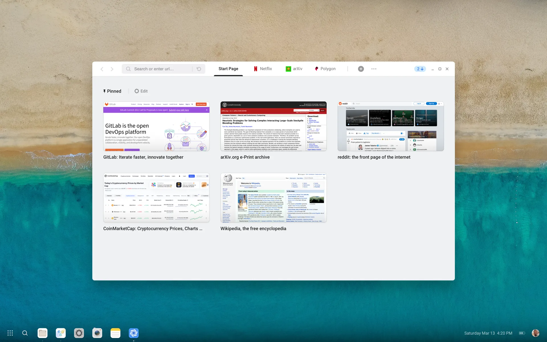Screen dimensions: 547x342
Task: Open the Wikipedia pinned thumbnail
Action: 273,198
